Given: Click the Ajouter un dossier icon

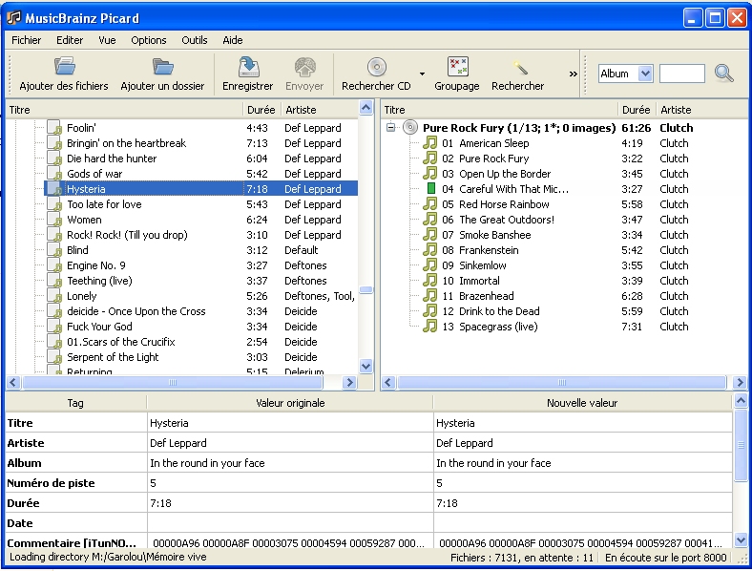Looking at the screenshot, I should 162,67.
